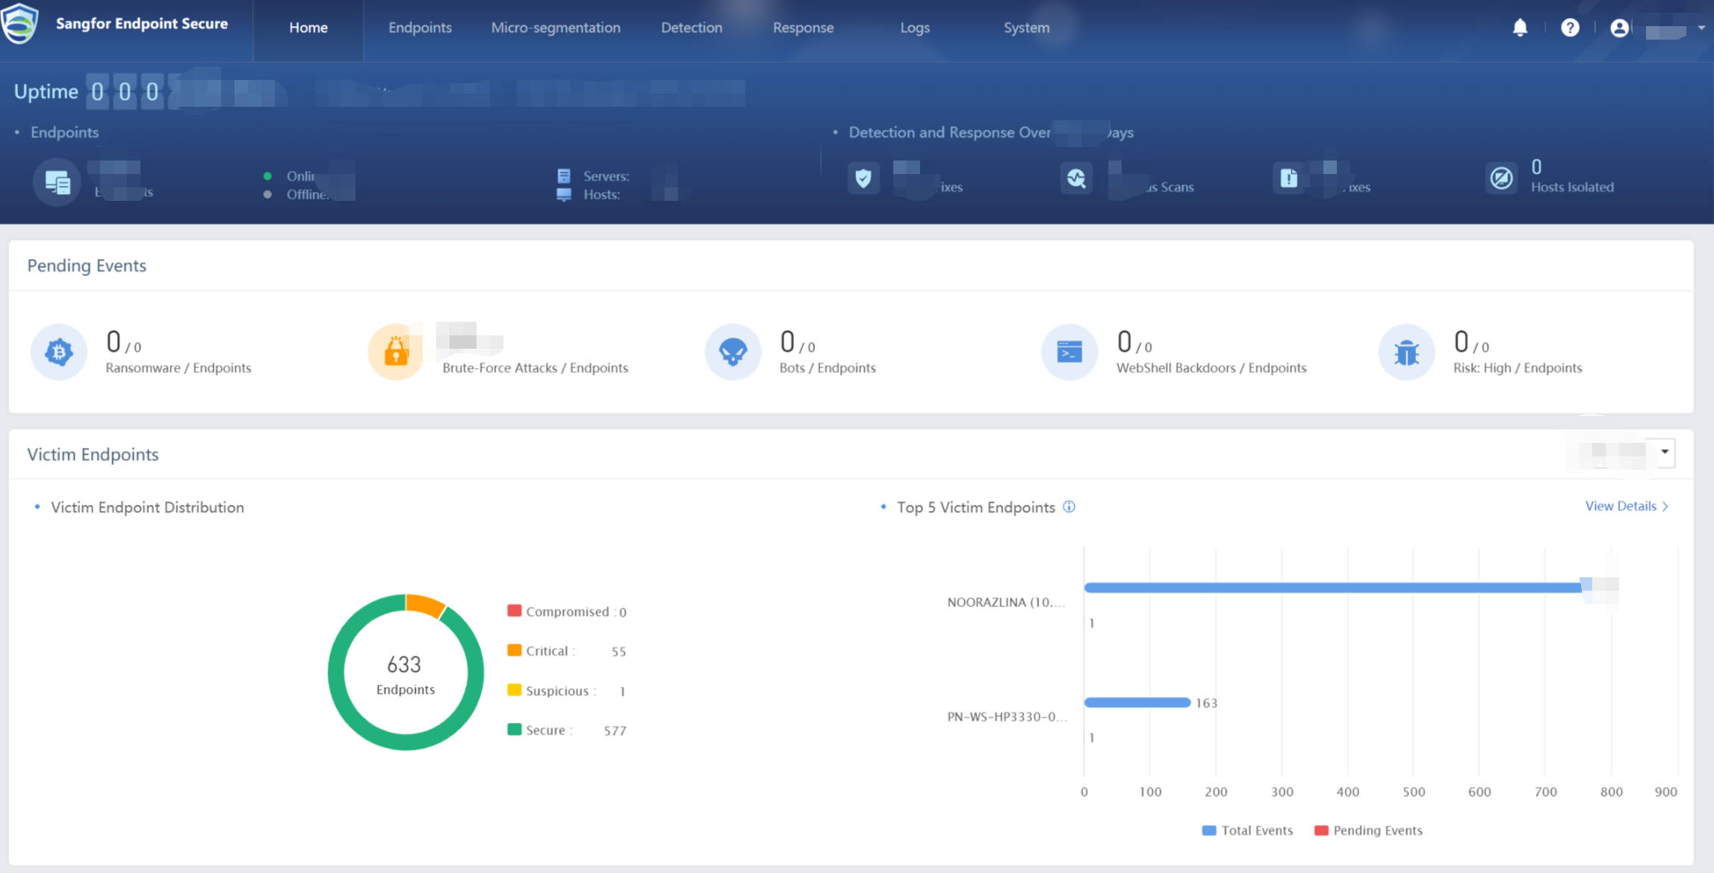Click the user account avatar icon
The image size is (1714, 873).
[x=1619, y=28]
